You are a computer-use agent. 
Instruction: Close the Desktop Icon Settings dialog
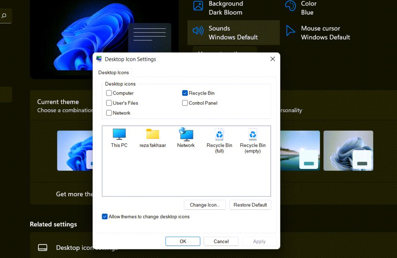(273, 59)
